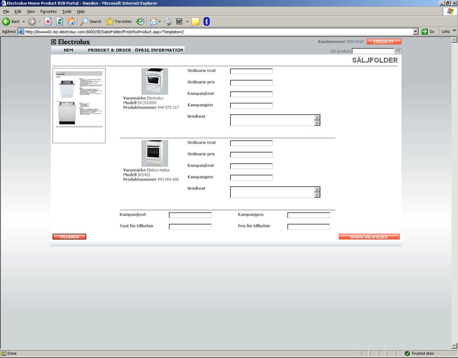Open the Search toolbar button
Viewport: 458px width, 358px height.
point(91,21)
